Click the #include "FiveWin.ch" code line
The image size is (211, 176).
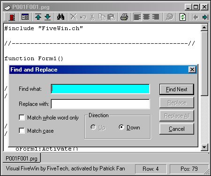point(44,28)
